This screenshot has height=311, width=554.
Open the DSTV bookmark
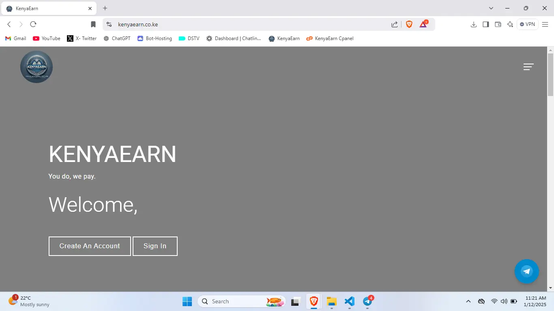[x=189, y=38]
